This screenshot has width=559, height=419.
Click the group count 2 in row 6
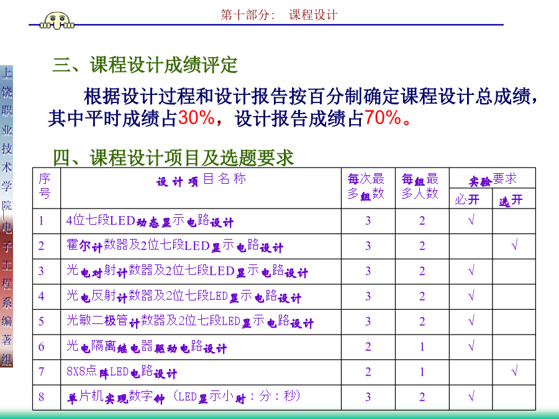[368, 346]
